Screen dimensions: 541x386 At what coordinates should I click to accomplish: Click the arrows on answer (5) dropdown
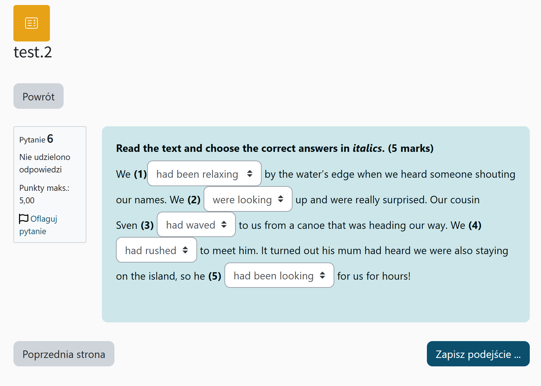[x=322, y=275]
